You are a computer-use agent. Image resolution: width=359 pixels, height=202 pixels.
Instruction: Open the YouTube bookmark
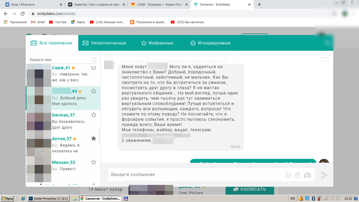[x=58, y=22]
